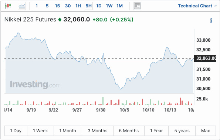Click the 10/10 date label
Viewport: 220px width, 140px height.
(x=148, y=110)
